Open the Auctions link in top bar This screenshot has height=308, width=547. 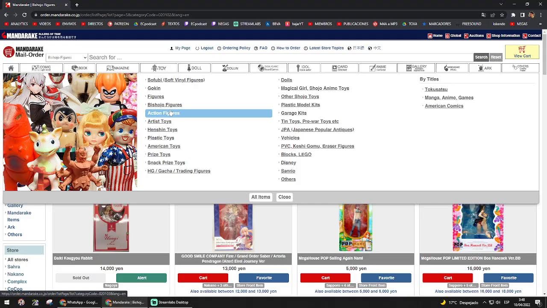[x=474, y=36]
